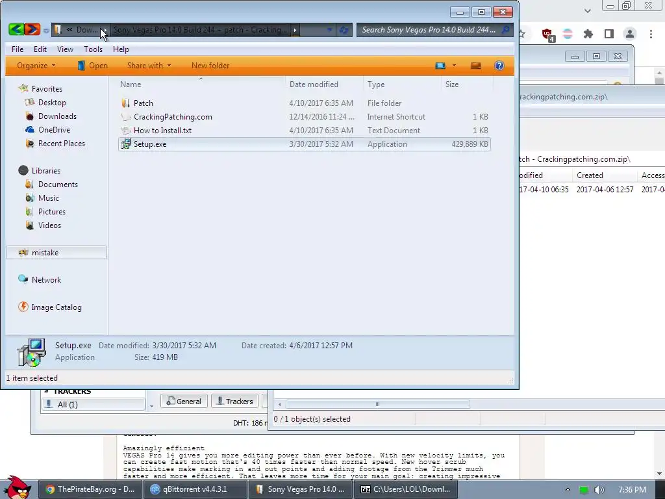Click the refresh icon next to address bar
Screen dimensions: 665x499
tap(344, 30)
